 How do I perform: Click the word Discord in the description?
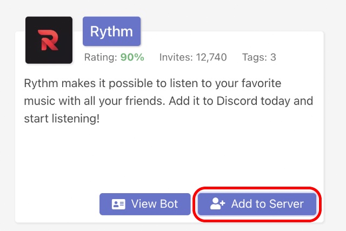click(x=237, y=101)
